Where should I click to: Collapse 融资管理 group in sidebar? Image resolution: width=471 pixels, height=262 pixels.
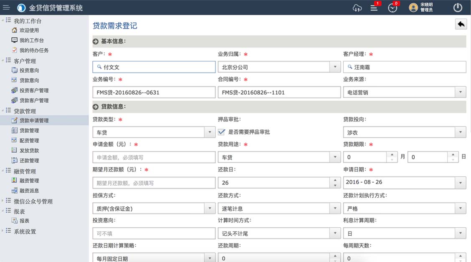click(3, 171)
